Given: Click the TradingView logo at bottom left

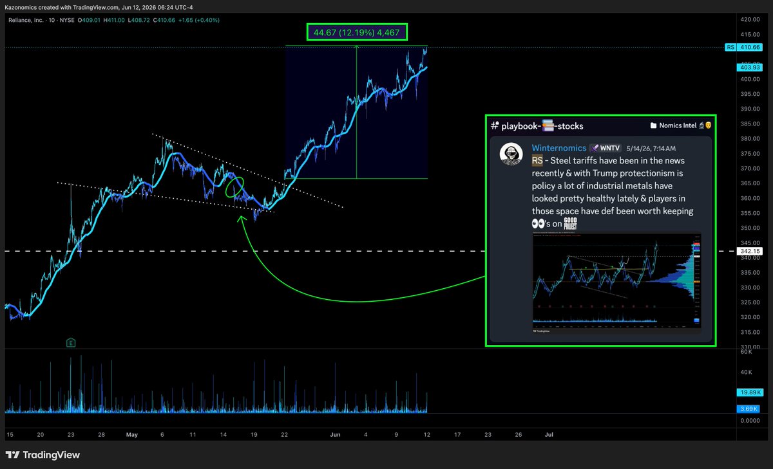Looking at the screenshot, I should (x=12, y=455).
